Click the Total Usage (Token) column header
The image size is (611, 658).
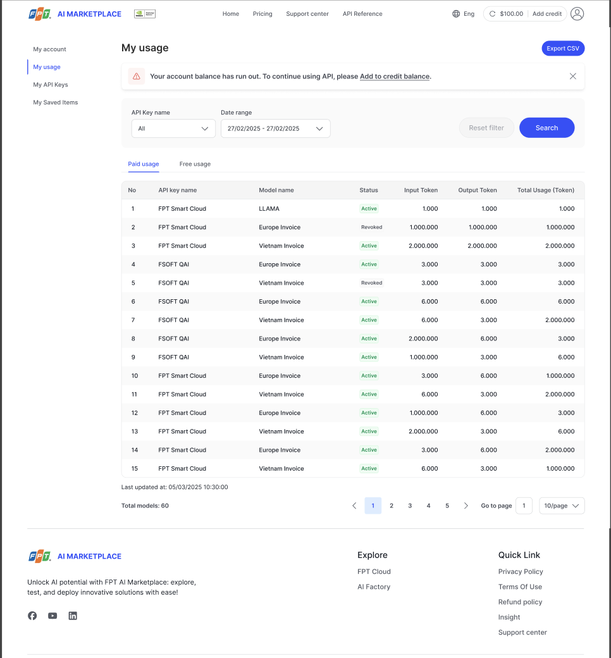(545, 190)
